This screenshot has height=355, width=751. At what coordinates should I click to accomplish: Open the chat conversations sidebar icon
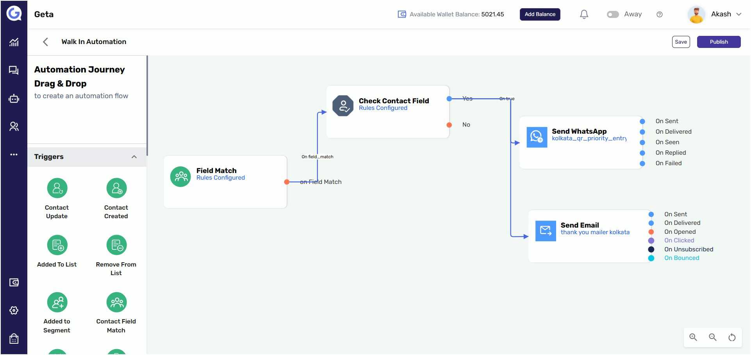[x=14, y=70]
